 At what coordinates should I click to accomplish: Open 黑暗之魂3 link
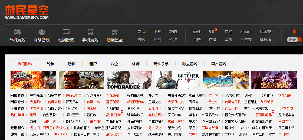tap(156, 115)
